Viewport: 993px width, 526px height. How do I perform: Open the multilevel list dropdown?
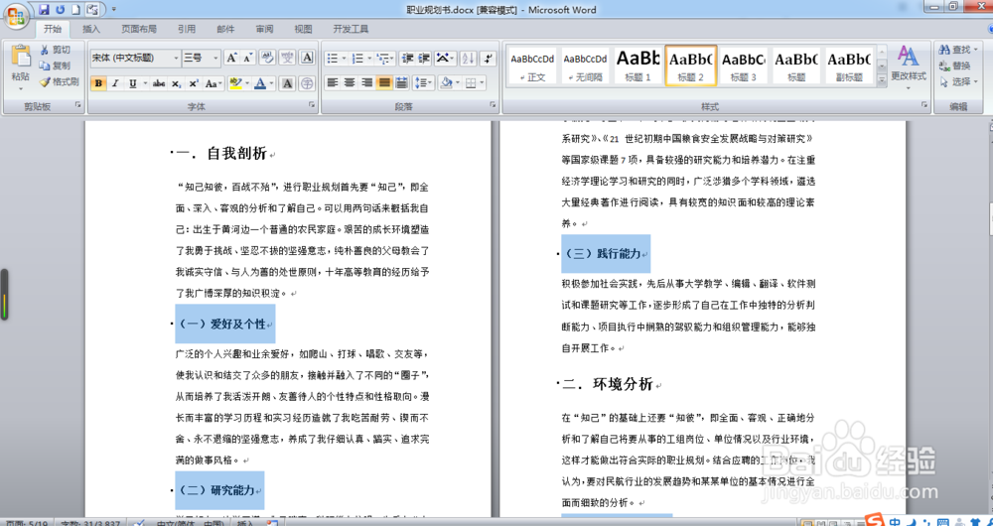(383, 59)
